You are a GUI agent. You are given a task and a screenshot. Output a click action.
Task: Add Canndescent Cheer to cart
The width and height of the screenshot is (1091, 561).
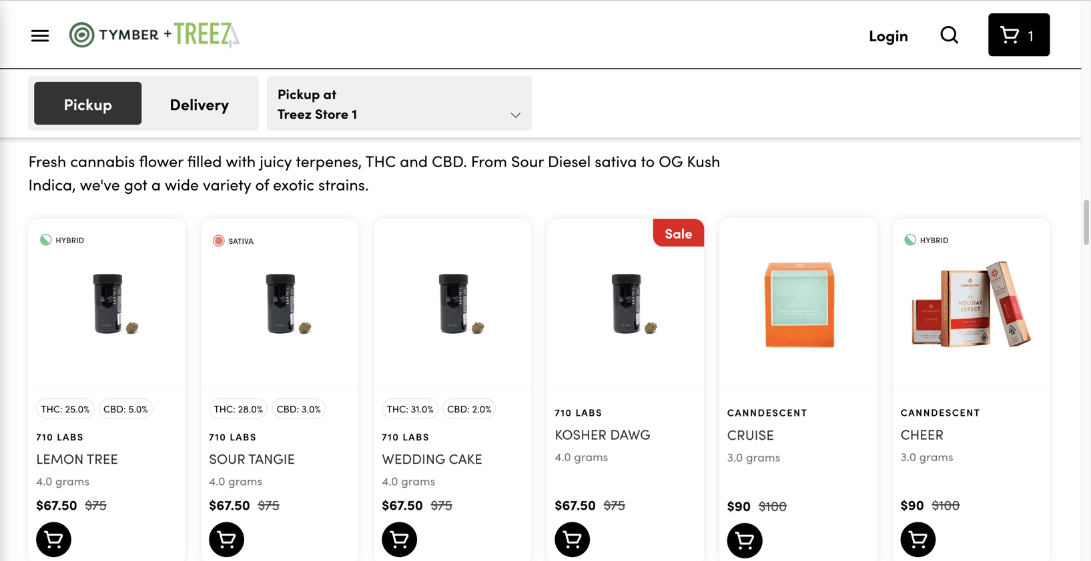click(918, 540)
